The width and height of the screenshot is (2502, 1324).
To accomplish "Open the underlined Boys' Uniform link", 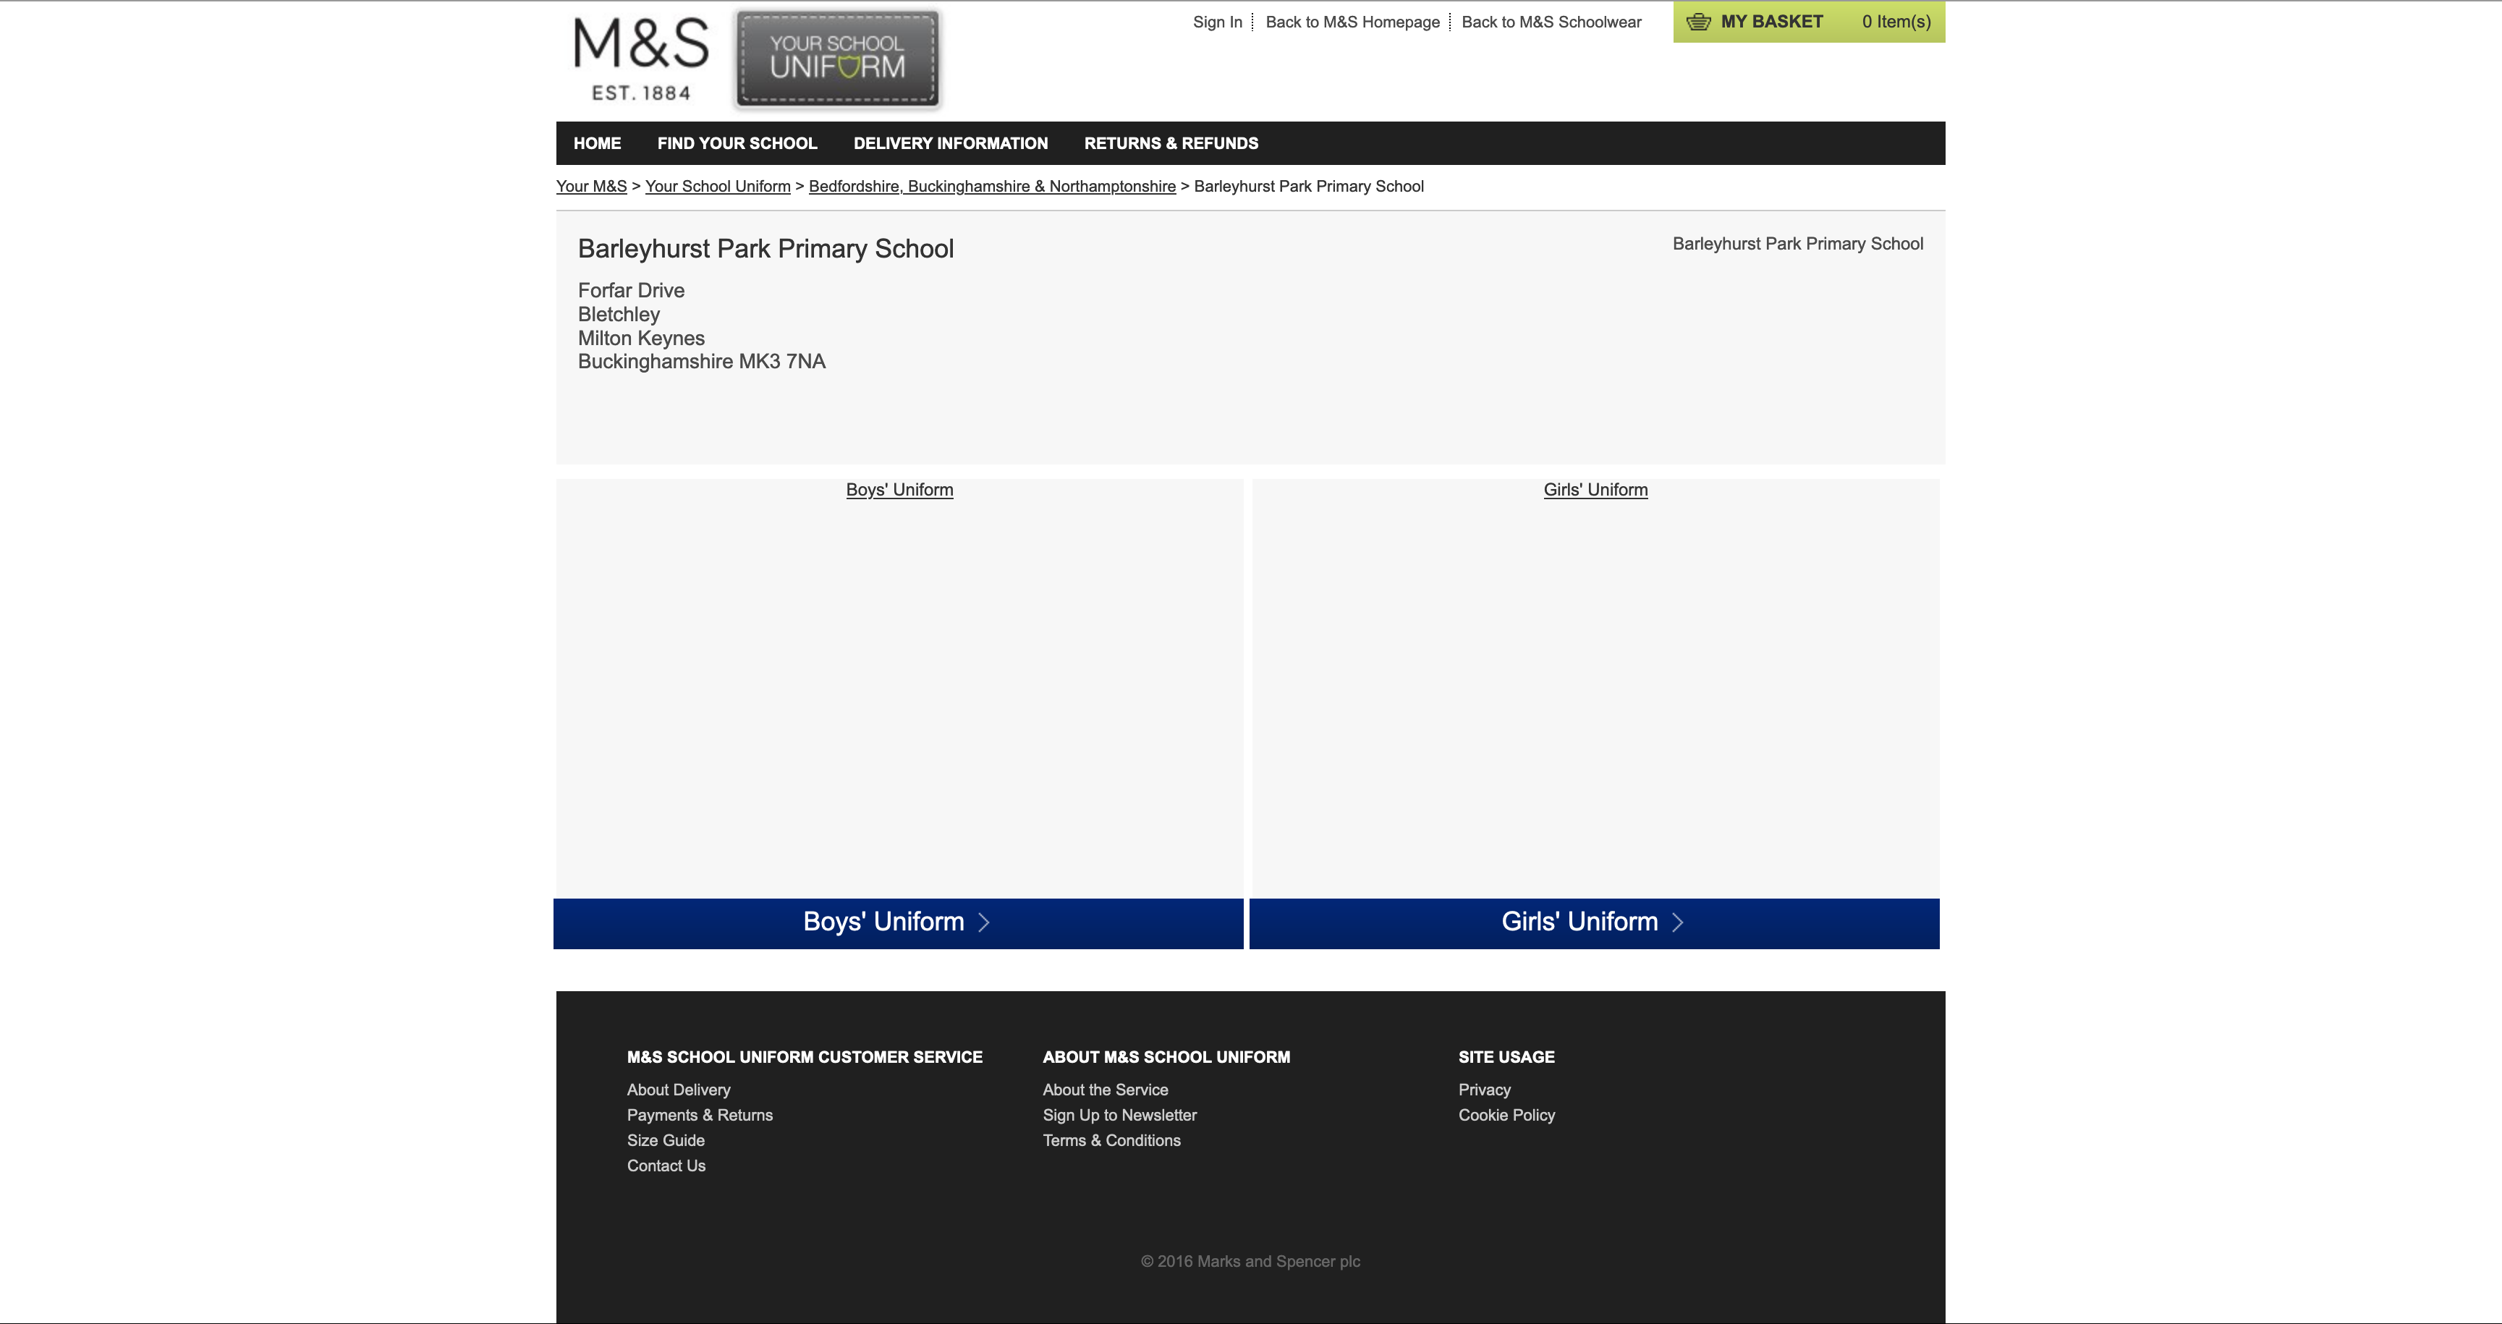I will point(899,490).
